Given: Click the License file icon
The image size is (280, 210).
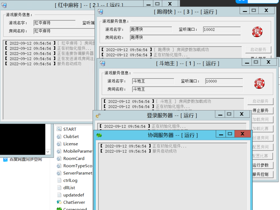Looking at the screenshot, I should (59, 144).
